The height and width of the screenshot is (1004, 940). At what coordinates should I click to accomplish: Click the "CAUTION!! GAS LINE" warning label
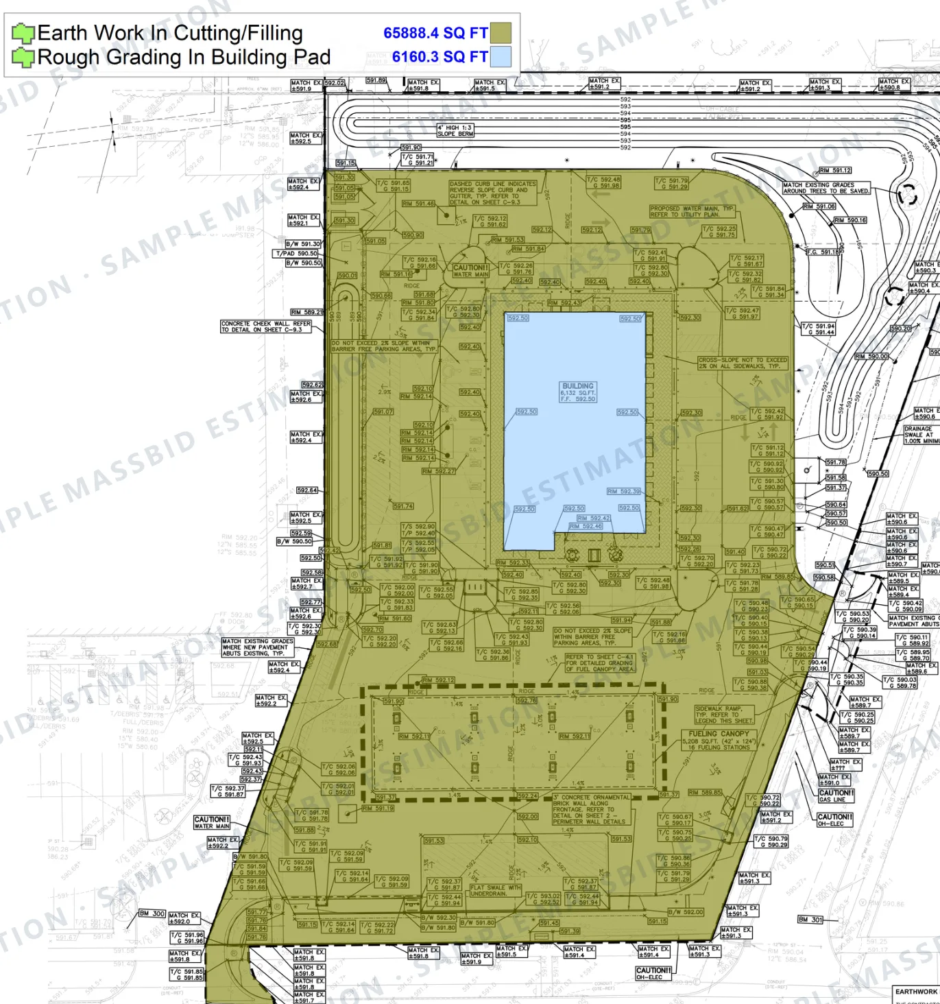pos(836,796)
